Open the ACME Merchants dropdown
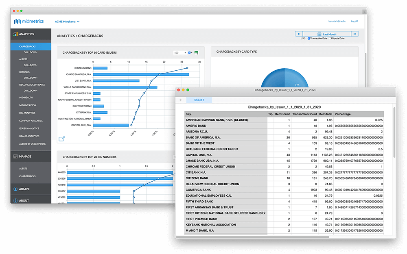The height and width of the screenshot is (254, 407). point(67,21)
